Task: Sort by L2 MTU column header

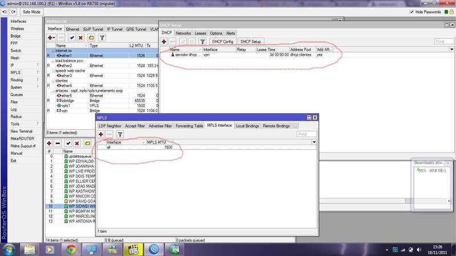Action: [137, 46]
